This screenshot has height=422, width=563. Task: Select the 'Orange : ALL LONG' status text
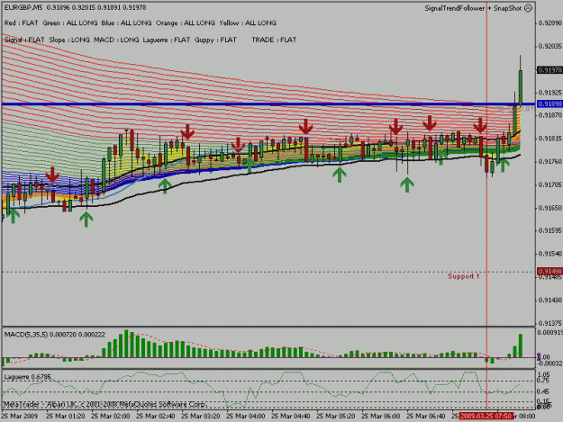[186, 23]
